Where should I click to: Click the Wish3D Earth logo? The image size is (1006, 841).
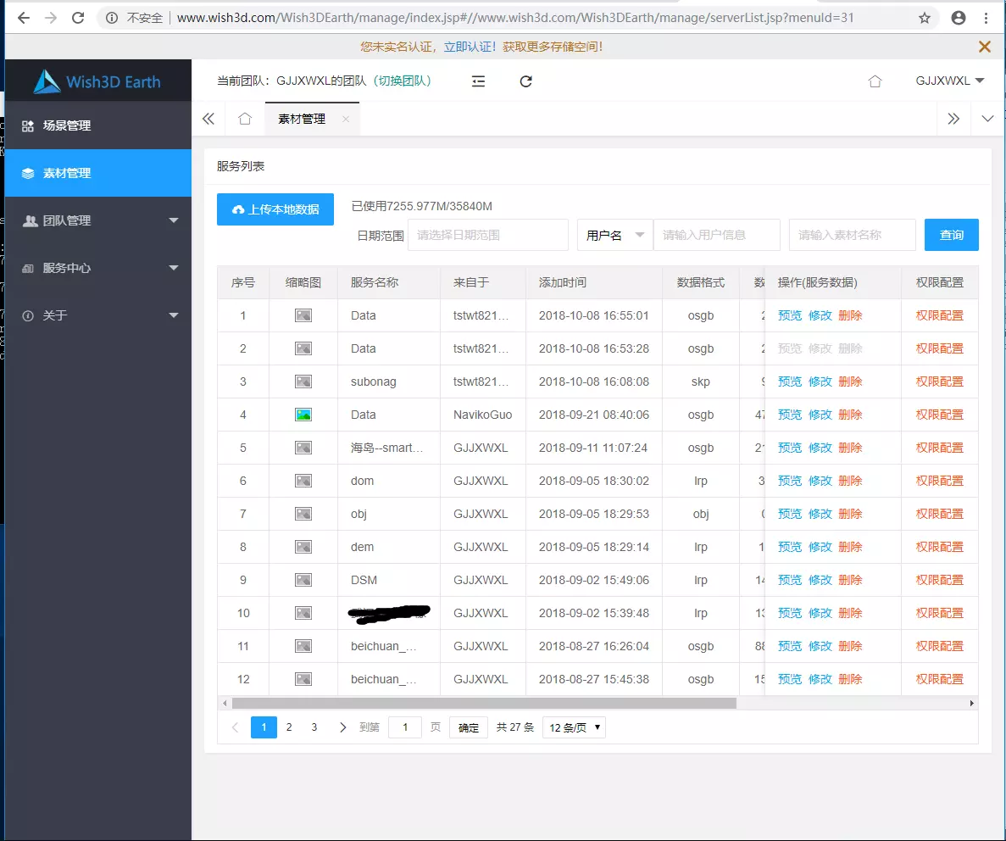97,81
